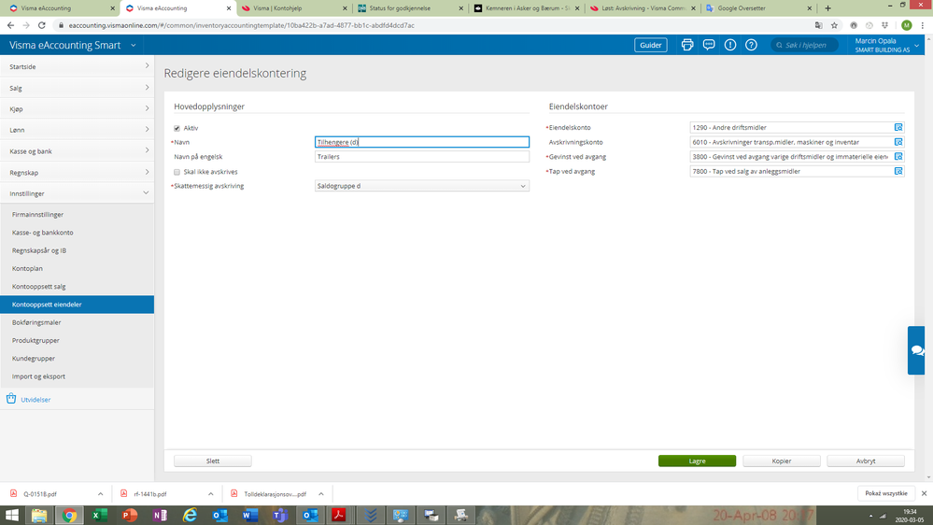The image size is (933, 525).
Task: Click the Slett button
Action: coord(212,461)
